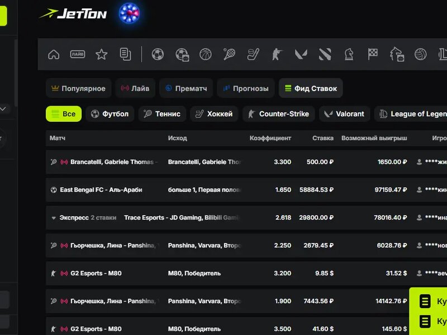
Task: Select the Dota 2 logo icon
Action: coord(325,54)
